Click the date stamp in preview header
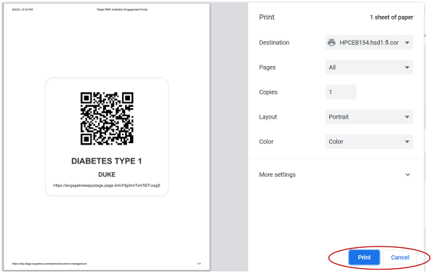 [23, 9]
